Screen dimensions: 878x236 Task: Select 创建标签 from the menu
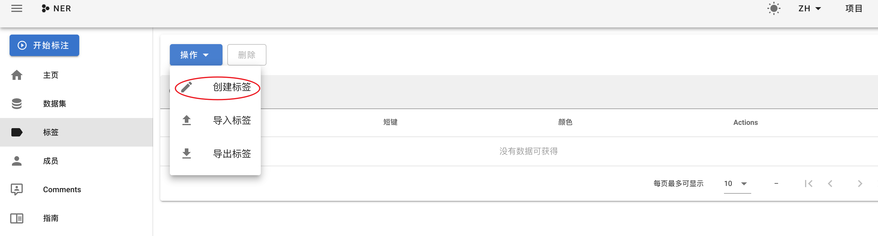231,87
